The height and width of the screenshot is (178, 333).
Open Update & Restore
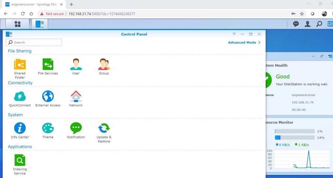(104, 133)
